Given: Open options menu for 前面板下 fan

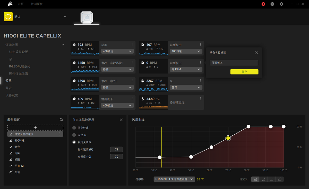Looking at the screenshot, I should tap(132, 99).
